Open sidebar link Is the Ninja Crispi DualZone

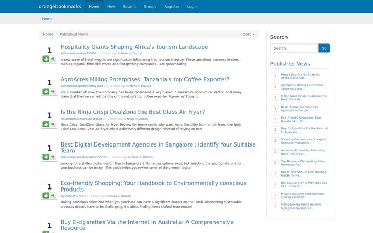tap(304, 98)
